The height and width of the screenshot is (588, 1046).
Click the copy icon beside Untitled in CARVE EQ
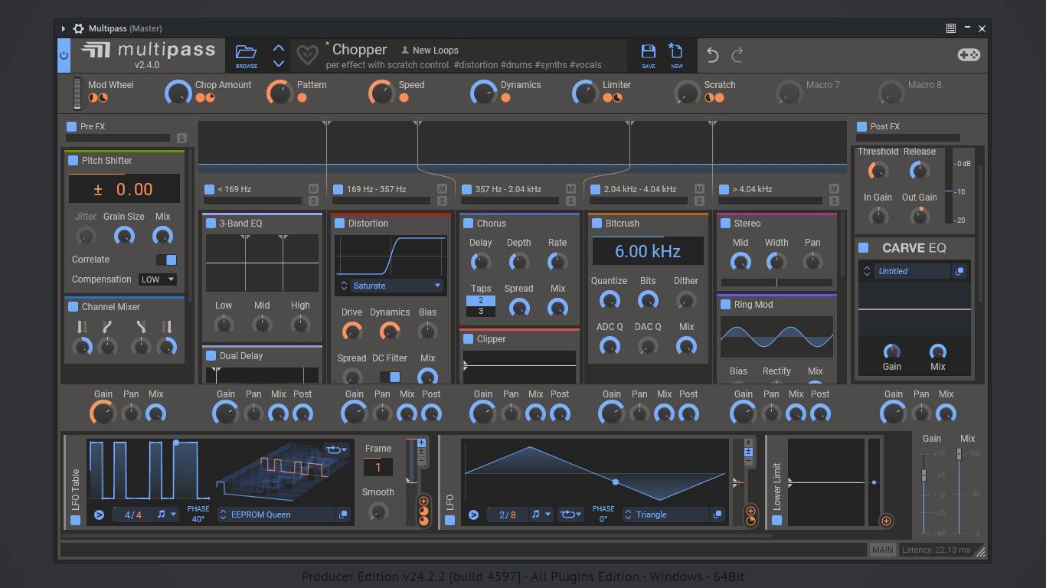click(959, 271)
